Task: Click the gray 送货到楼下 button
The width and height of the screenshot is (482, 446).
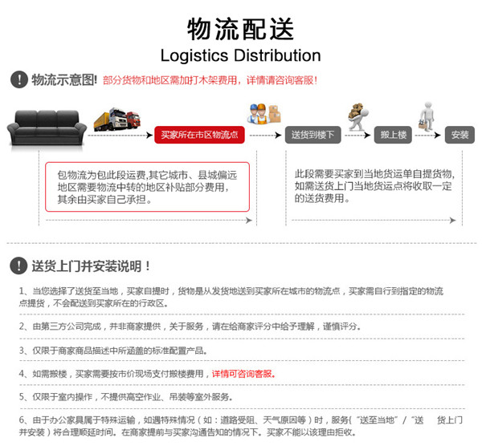Action: [x=313, y=135]
